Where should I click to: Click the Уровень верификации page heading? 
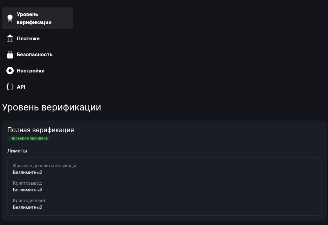click(51, 107)
